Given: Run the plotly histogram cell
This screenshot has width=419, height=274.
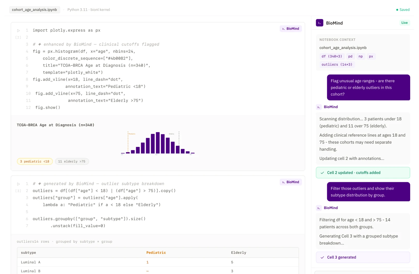Looking at the screenshot, I should click(x=18, y=31).
